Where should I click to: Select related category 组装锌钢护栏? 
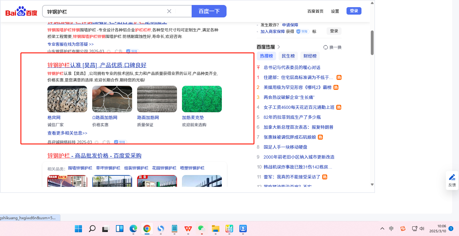point(136,168)
